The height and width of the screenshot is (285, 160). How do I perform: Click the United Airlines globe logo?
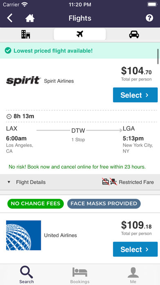pyautogui.click(x=24, y=235)
